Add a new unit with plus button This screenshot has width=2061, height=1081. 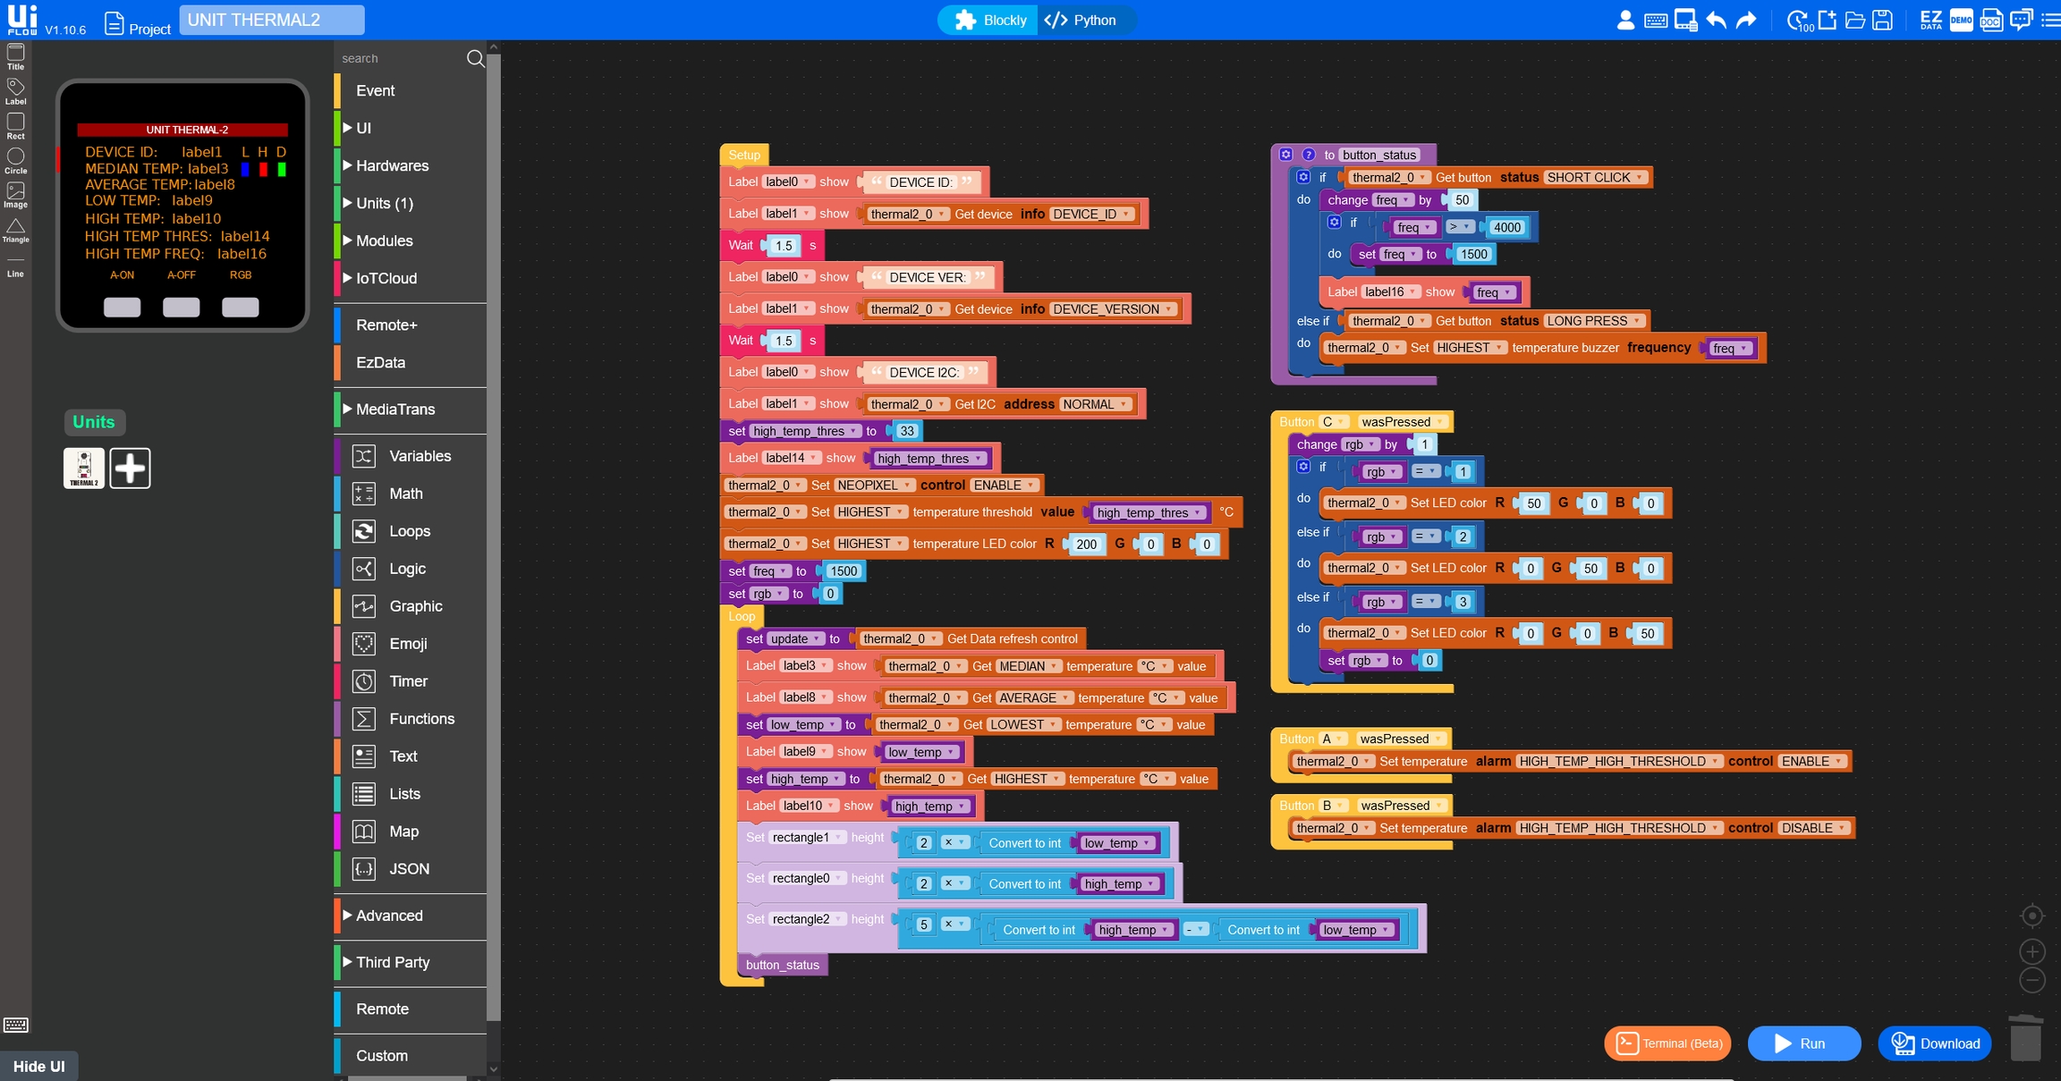tap(130, 468)
